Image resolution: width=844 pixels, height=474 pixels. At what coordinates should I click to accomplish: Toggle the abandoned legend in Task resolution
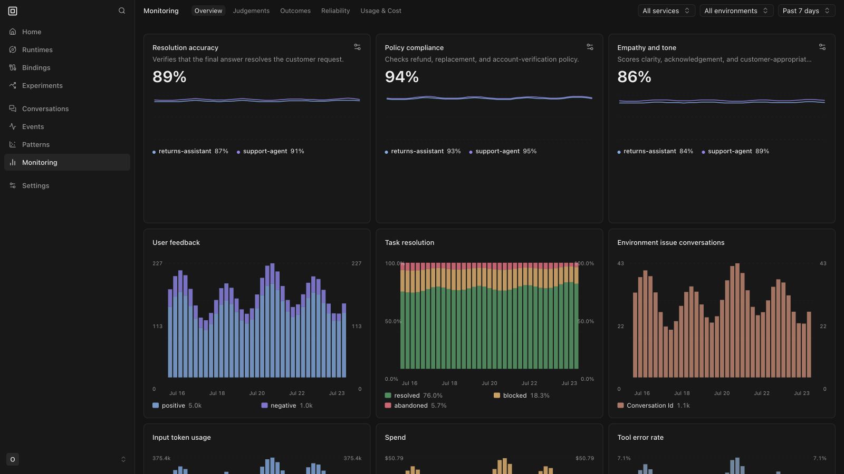[416, 406]
